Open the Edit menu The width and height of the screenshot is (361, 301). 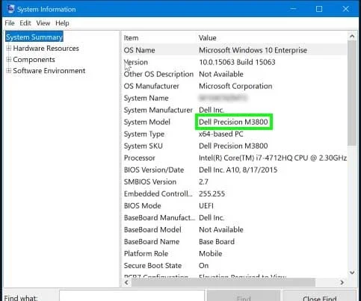click(x=25, y=23)
